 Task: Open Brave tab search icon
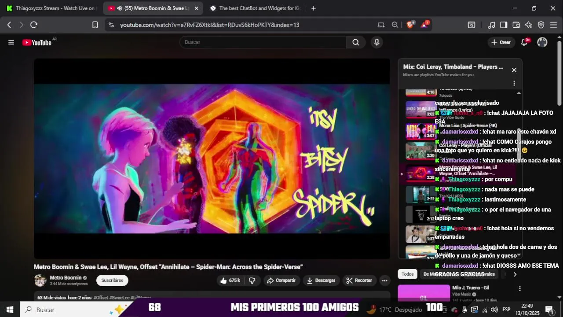(472, 25)
